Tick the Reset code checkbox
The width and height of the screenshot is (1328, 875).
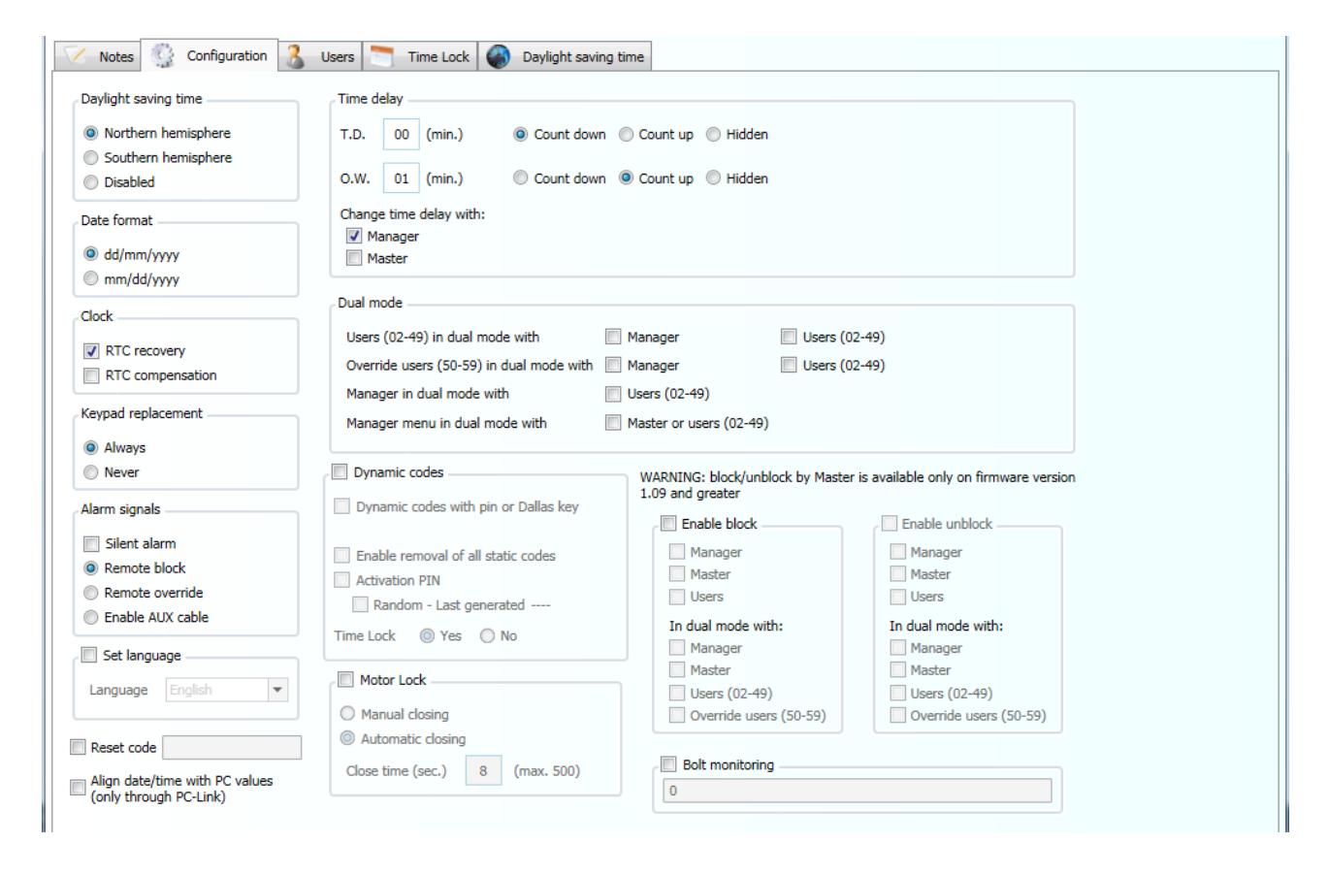78,748
